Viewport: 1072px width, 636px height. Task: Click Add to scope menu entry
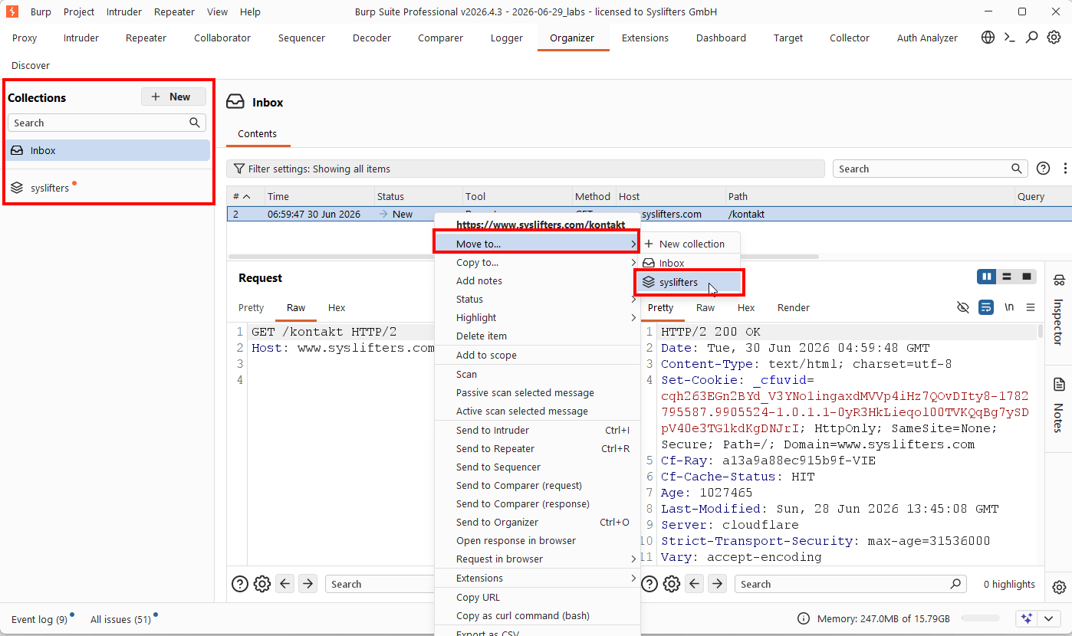click(x=537, y=355)
